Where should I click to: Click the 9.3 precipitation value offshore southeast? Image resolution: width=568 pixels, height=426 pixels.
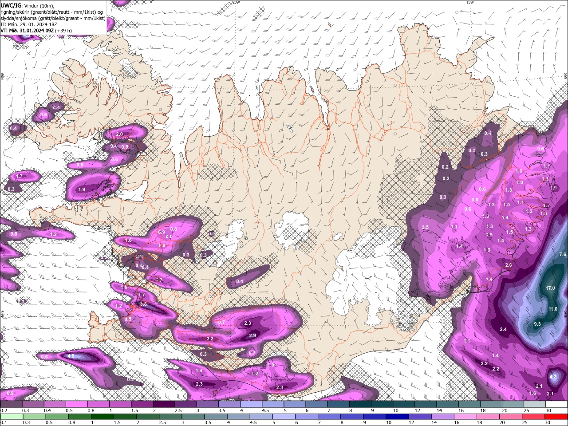(537, 324)
